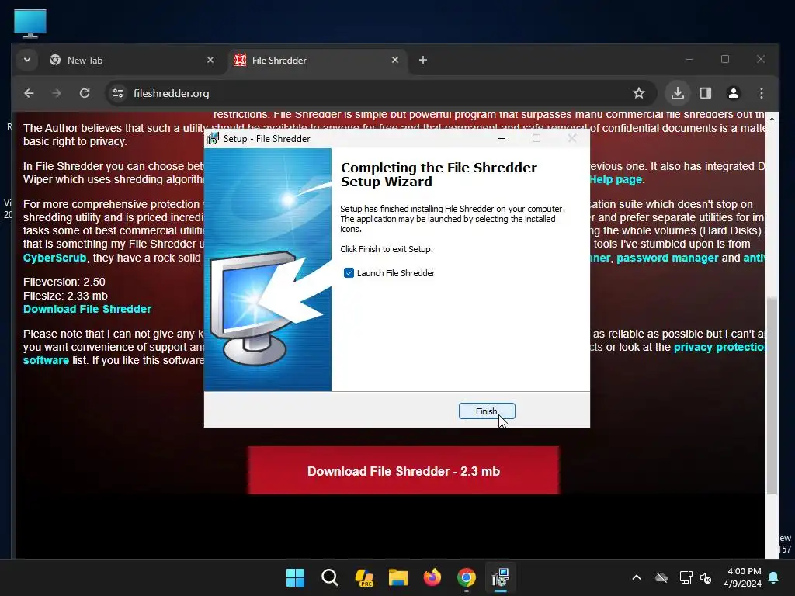Switch to the New Tab browser tab
The height and width of the screenshot is (596, 795).
(x=133, y=61)
